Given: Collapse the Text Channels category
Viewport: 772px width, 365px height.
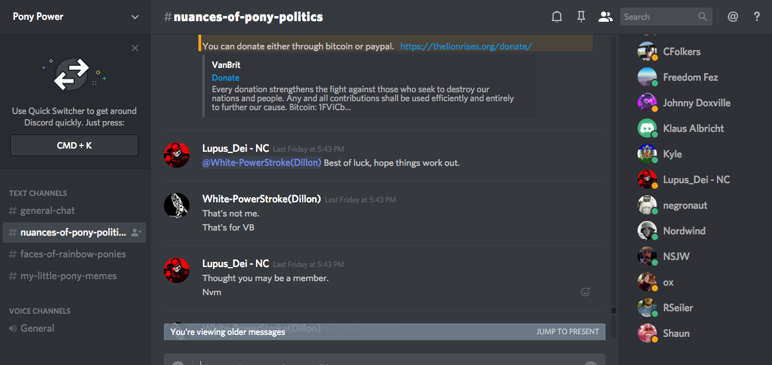Looking at the screenshot, I should (x=38, y=193).
